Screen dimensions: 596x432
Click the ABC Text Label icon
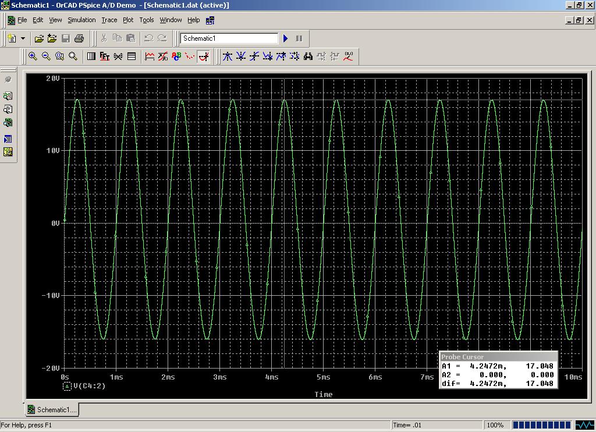(x=176, y=56)
